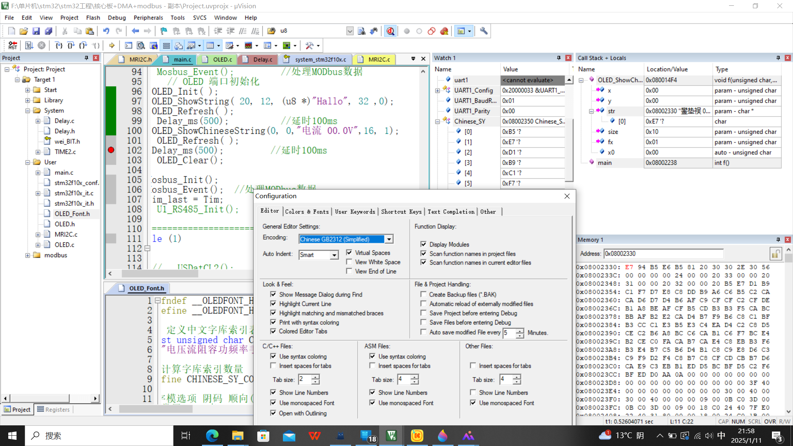Click the Run program icon
The width and height of the screenshot is (793, 446).
coord(29,45)
